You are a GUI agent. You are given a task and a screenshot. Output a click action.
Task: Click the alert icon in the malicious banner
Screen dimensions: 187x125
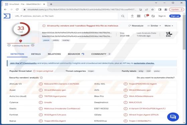point(44,26)
